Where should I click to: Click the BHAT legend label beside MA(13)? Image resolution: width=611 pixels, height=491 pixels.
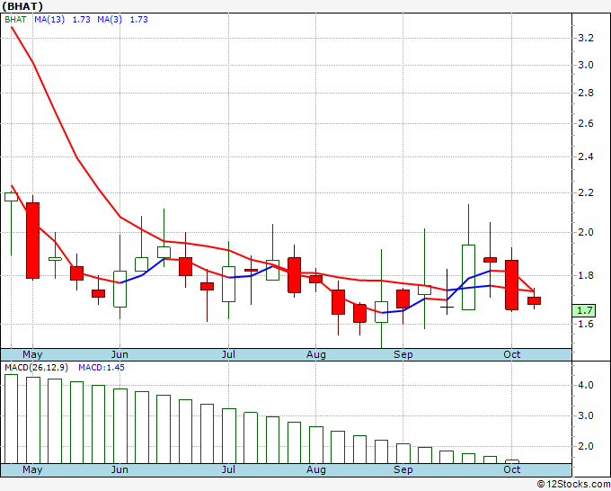tap(15, 19)
